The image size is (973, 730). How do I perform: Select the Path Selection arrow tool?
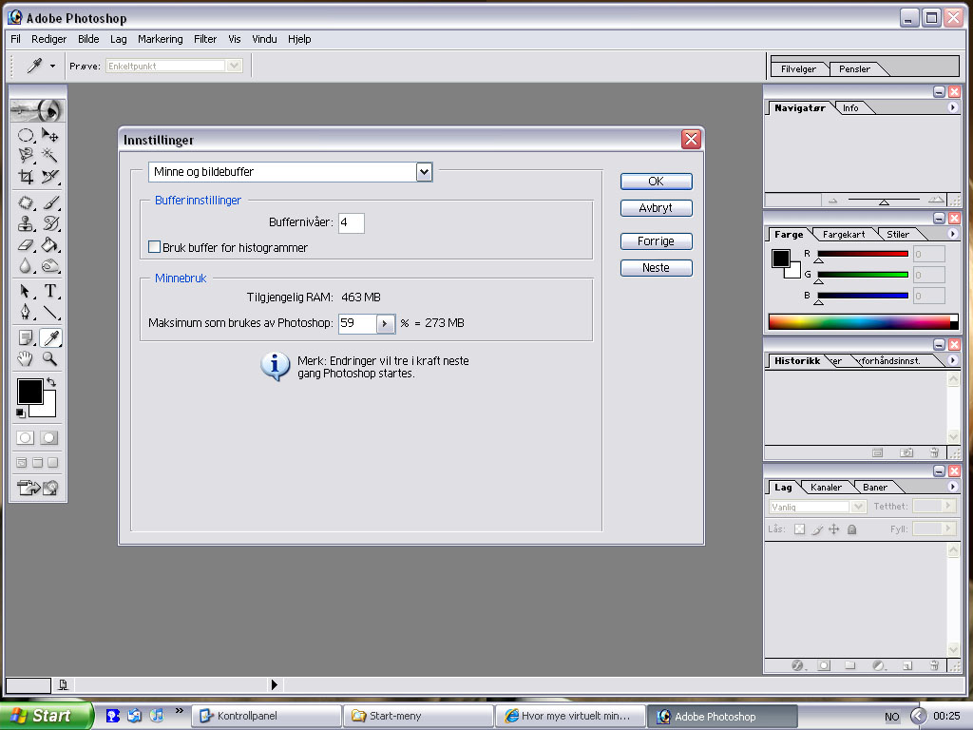(26, 291)
